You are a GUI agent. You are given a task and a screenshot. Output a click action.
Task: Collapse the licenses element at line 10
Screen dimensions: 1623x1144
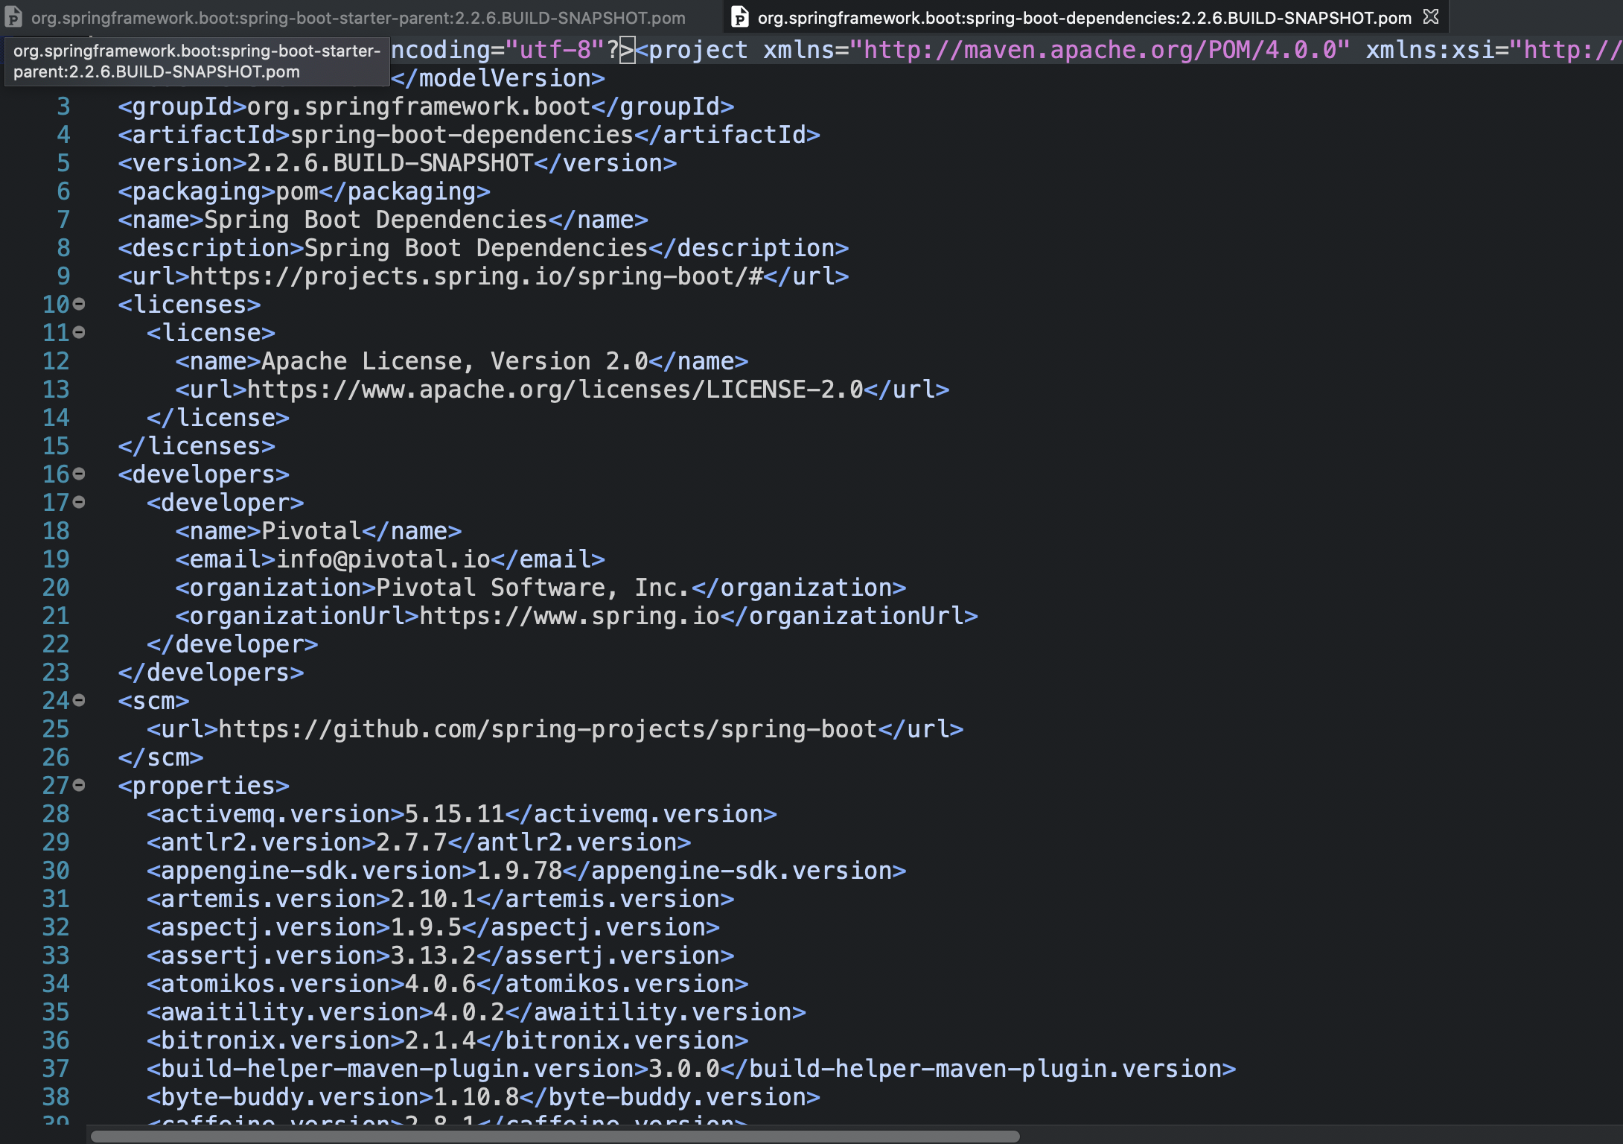pos(79,304)
